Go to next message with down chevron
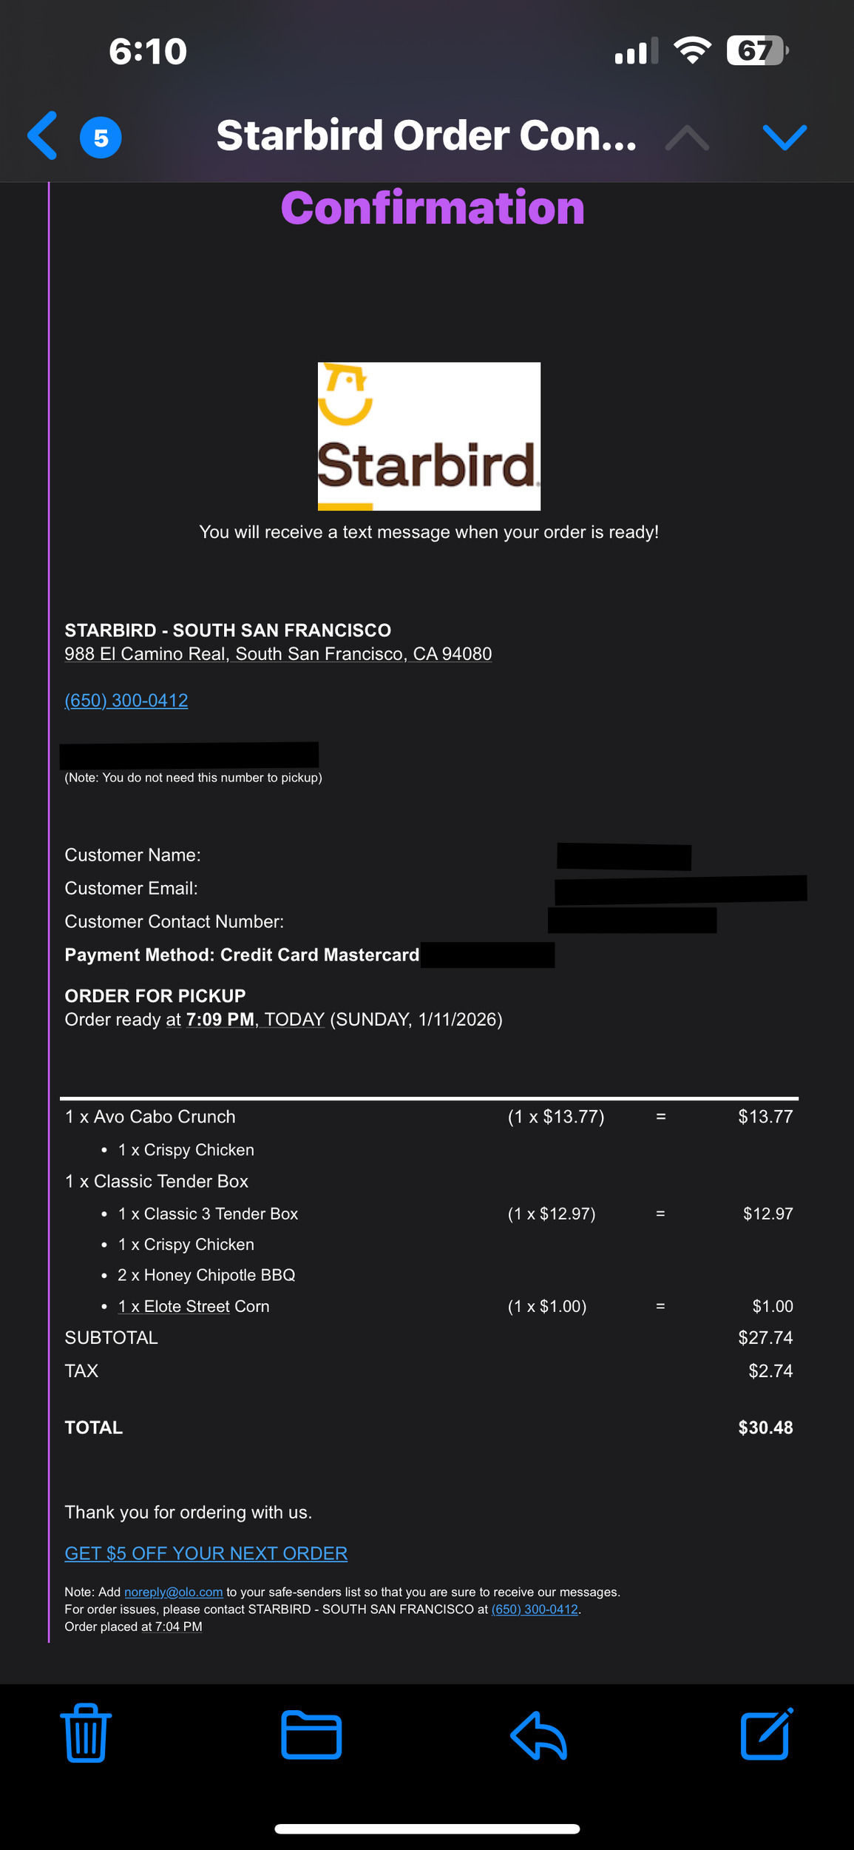The width and height of the screenshot is (854, 1850). point(784,138)
